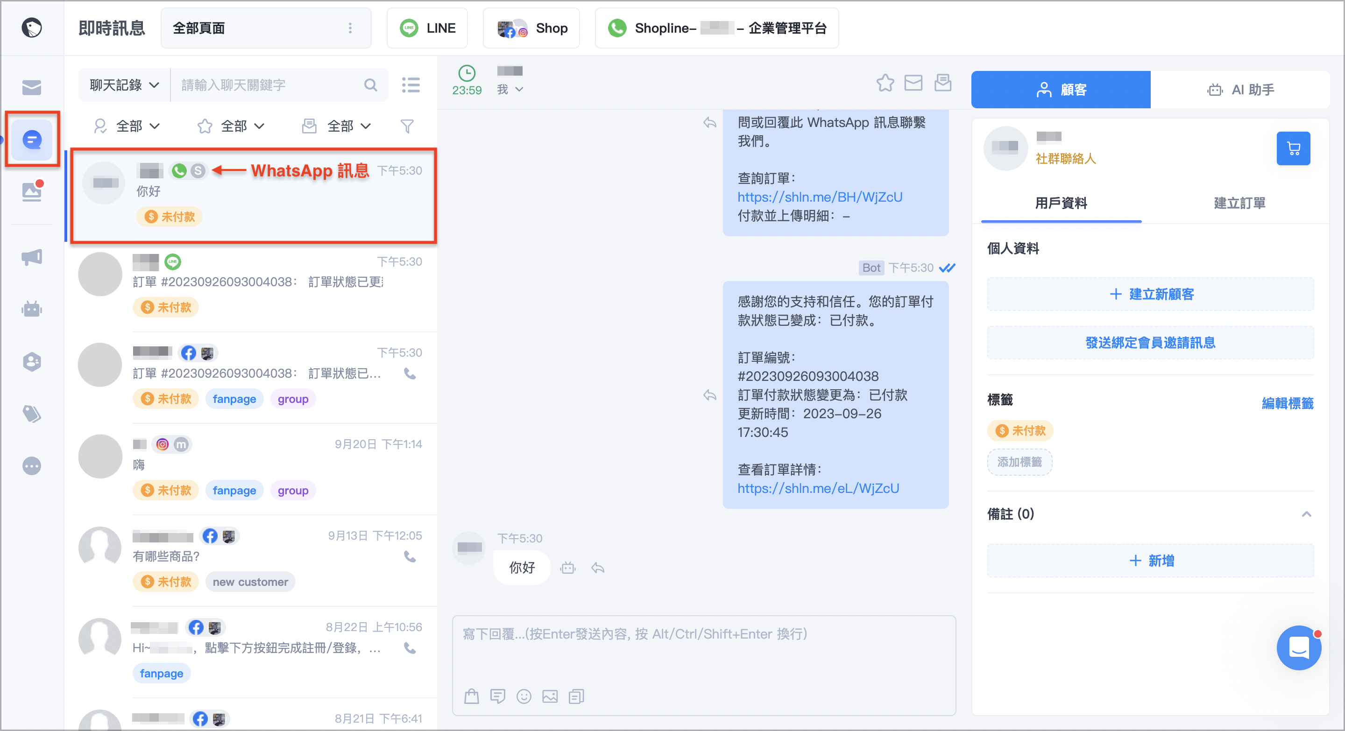Open the shln.me/BH/WjZcU order link
Image resolution: width=1345 pixels, height=731 pixels.
coord(820,197)
